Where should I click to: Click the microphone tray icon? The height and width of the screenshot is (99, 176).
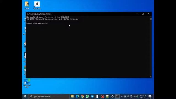[128, 97]
